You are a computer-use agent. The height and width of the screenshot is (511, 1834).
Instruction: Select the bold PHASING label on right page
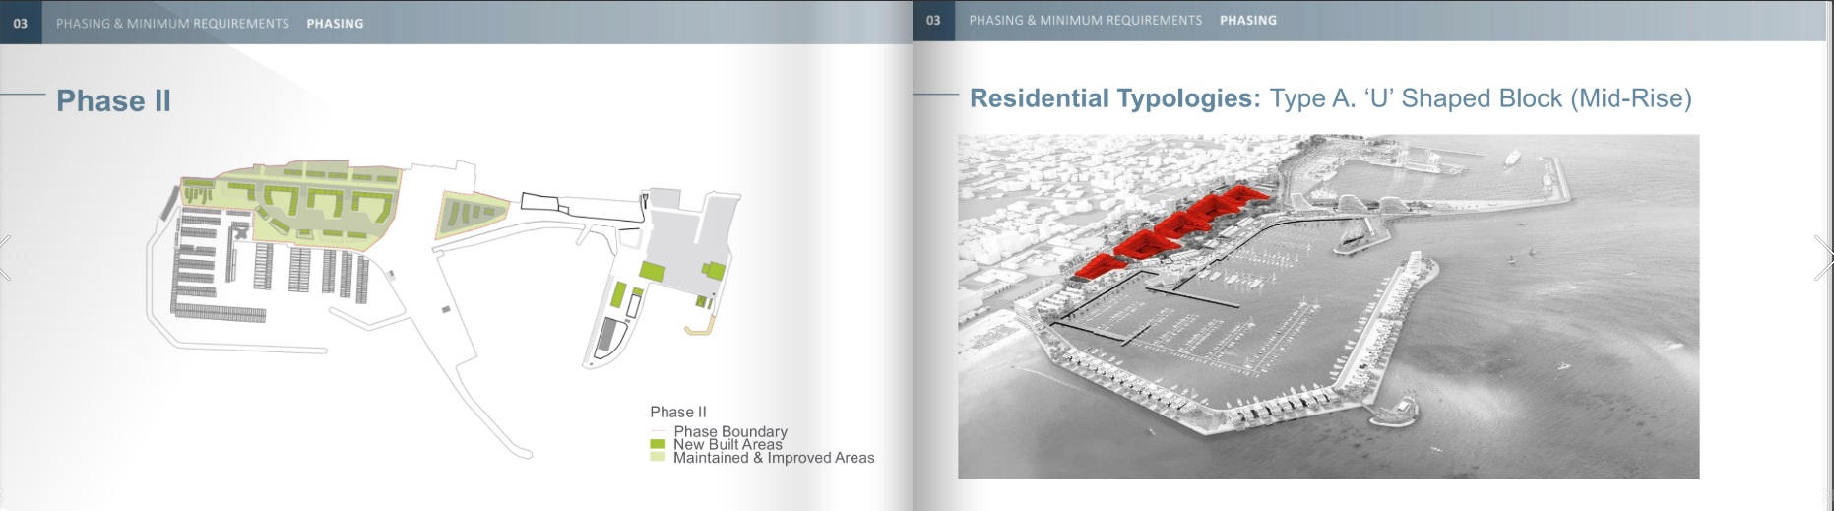coord(1247,20)
